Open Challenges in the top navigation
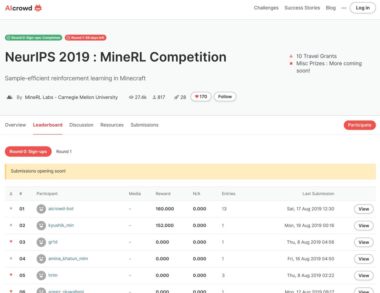380x293 pixels. click(266, 8)
